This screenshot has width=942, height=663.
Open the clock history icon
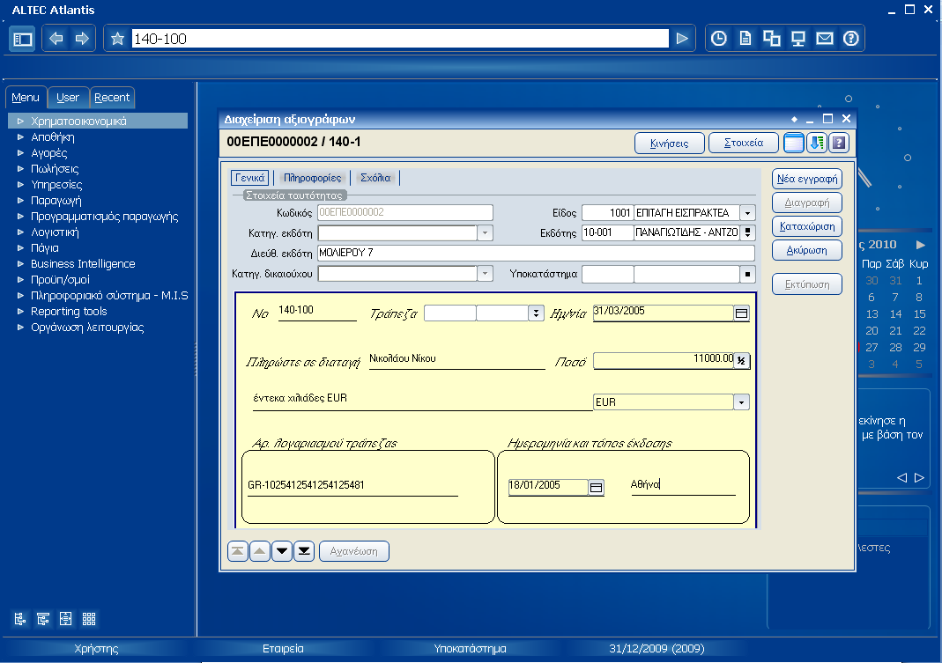(718, 39)
